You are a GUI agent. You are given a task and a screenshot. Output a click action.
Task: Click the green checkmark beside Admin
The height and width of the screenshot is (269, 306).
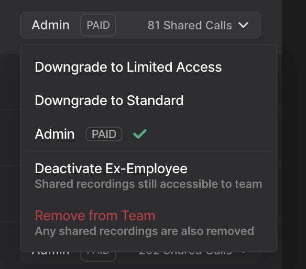click(140, 134)
